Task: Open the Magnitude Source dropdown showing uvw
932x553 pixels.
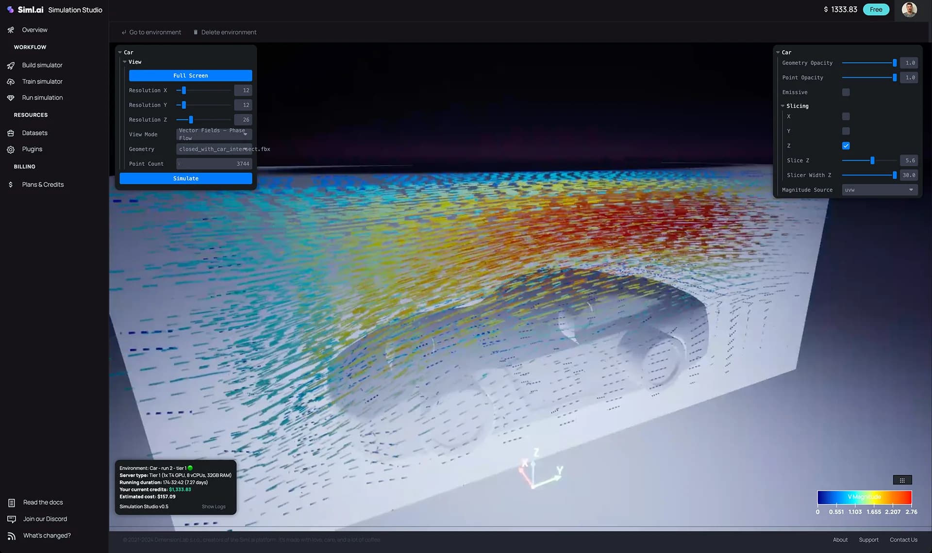Action: click(x=879, y=190)
